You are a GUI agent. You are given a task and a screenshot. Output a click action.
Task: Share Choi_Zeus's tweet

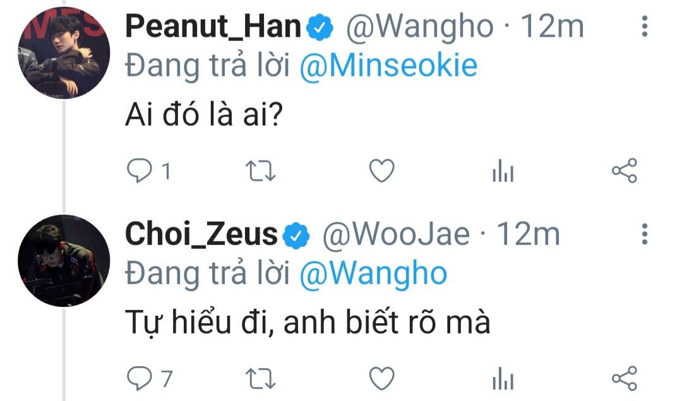625,378
